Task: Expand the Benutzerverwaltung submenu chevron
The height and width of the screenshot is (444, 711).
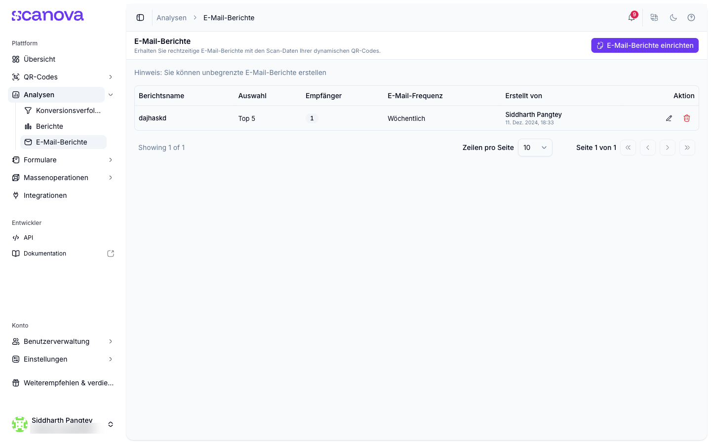Action: 111,341
